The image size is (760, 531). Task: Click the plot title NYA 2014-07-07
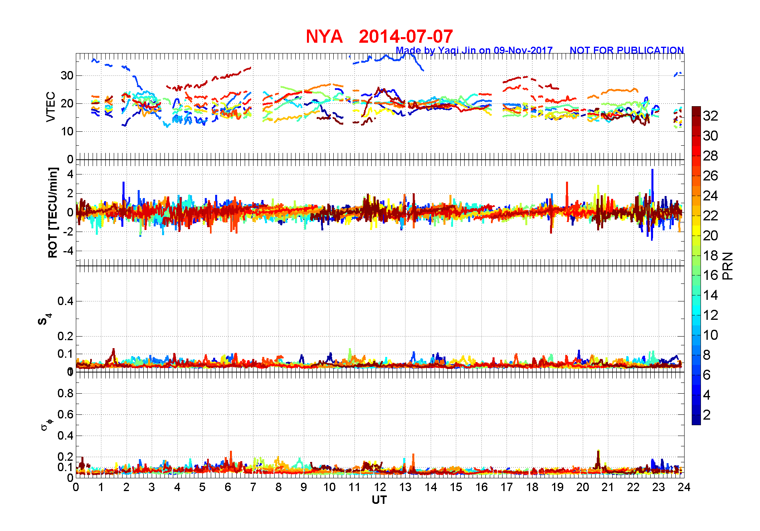point(379,36)
